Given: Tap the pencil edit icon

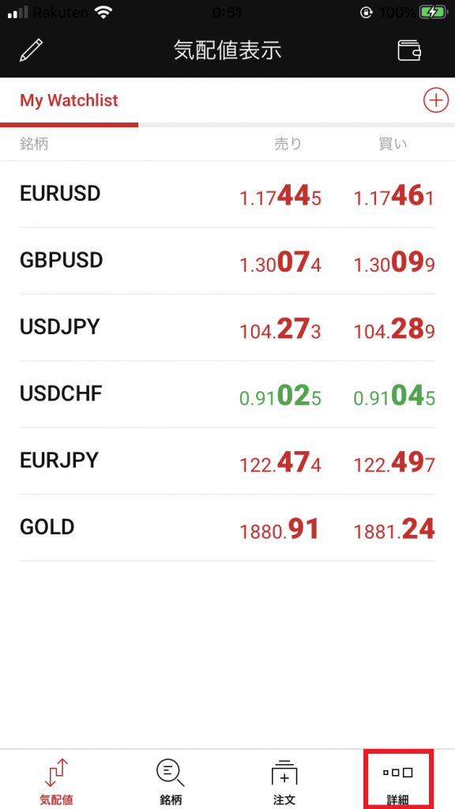Looking at the screenshot, I should (x=32, y=51).
